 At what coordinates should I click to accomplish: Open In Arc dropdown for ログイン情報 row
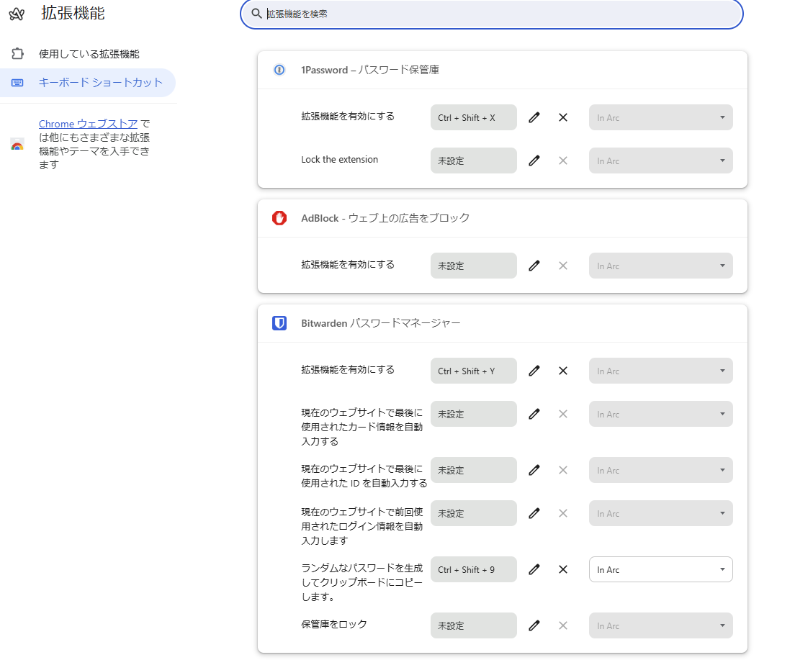[660, 513]
